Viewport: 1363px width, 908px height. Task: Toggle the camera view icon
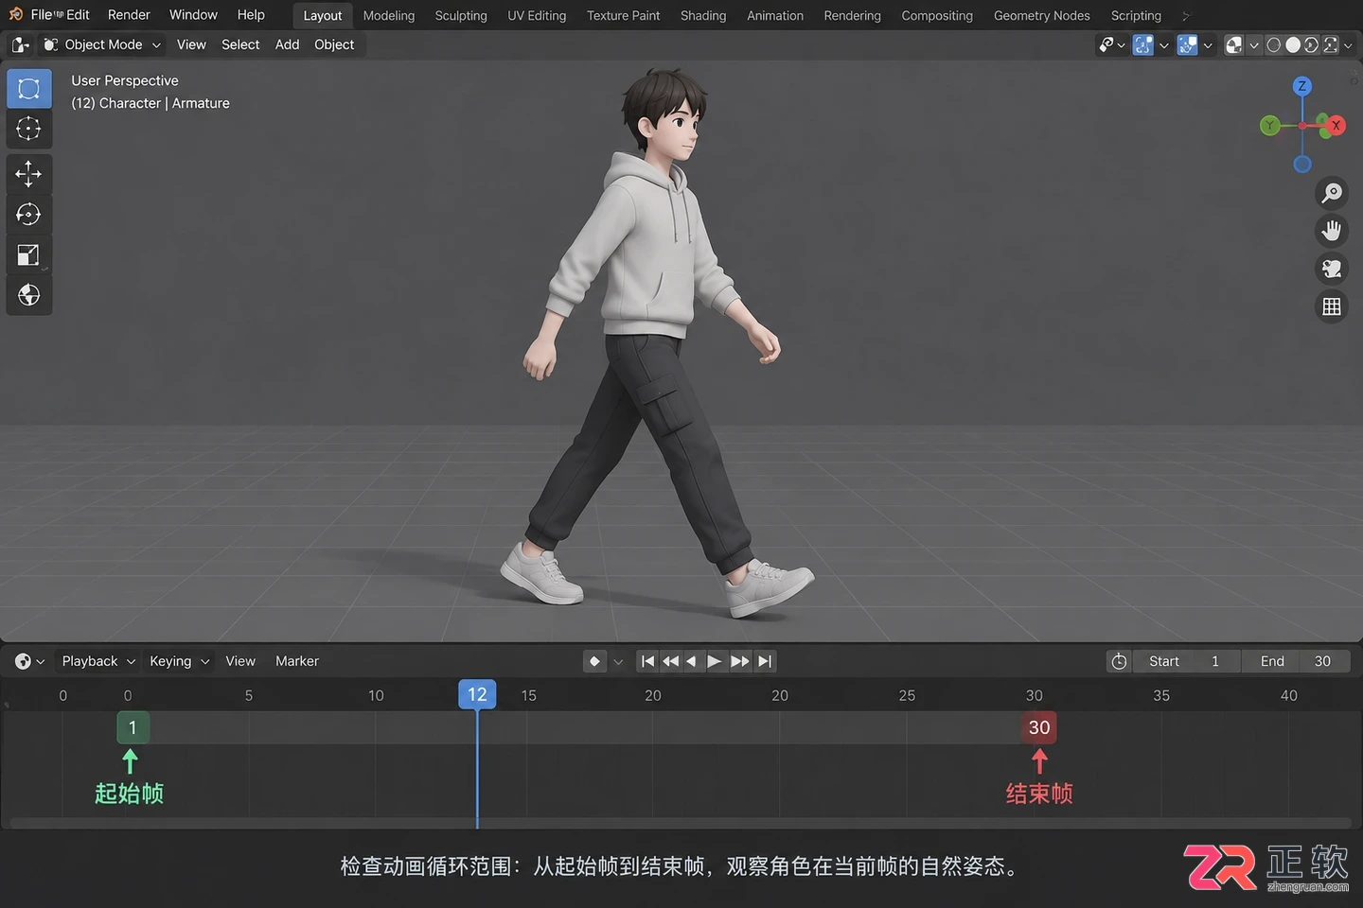click(1332, 269)
